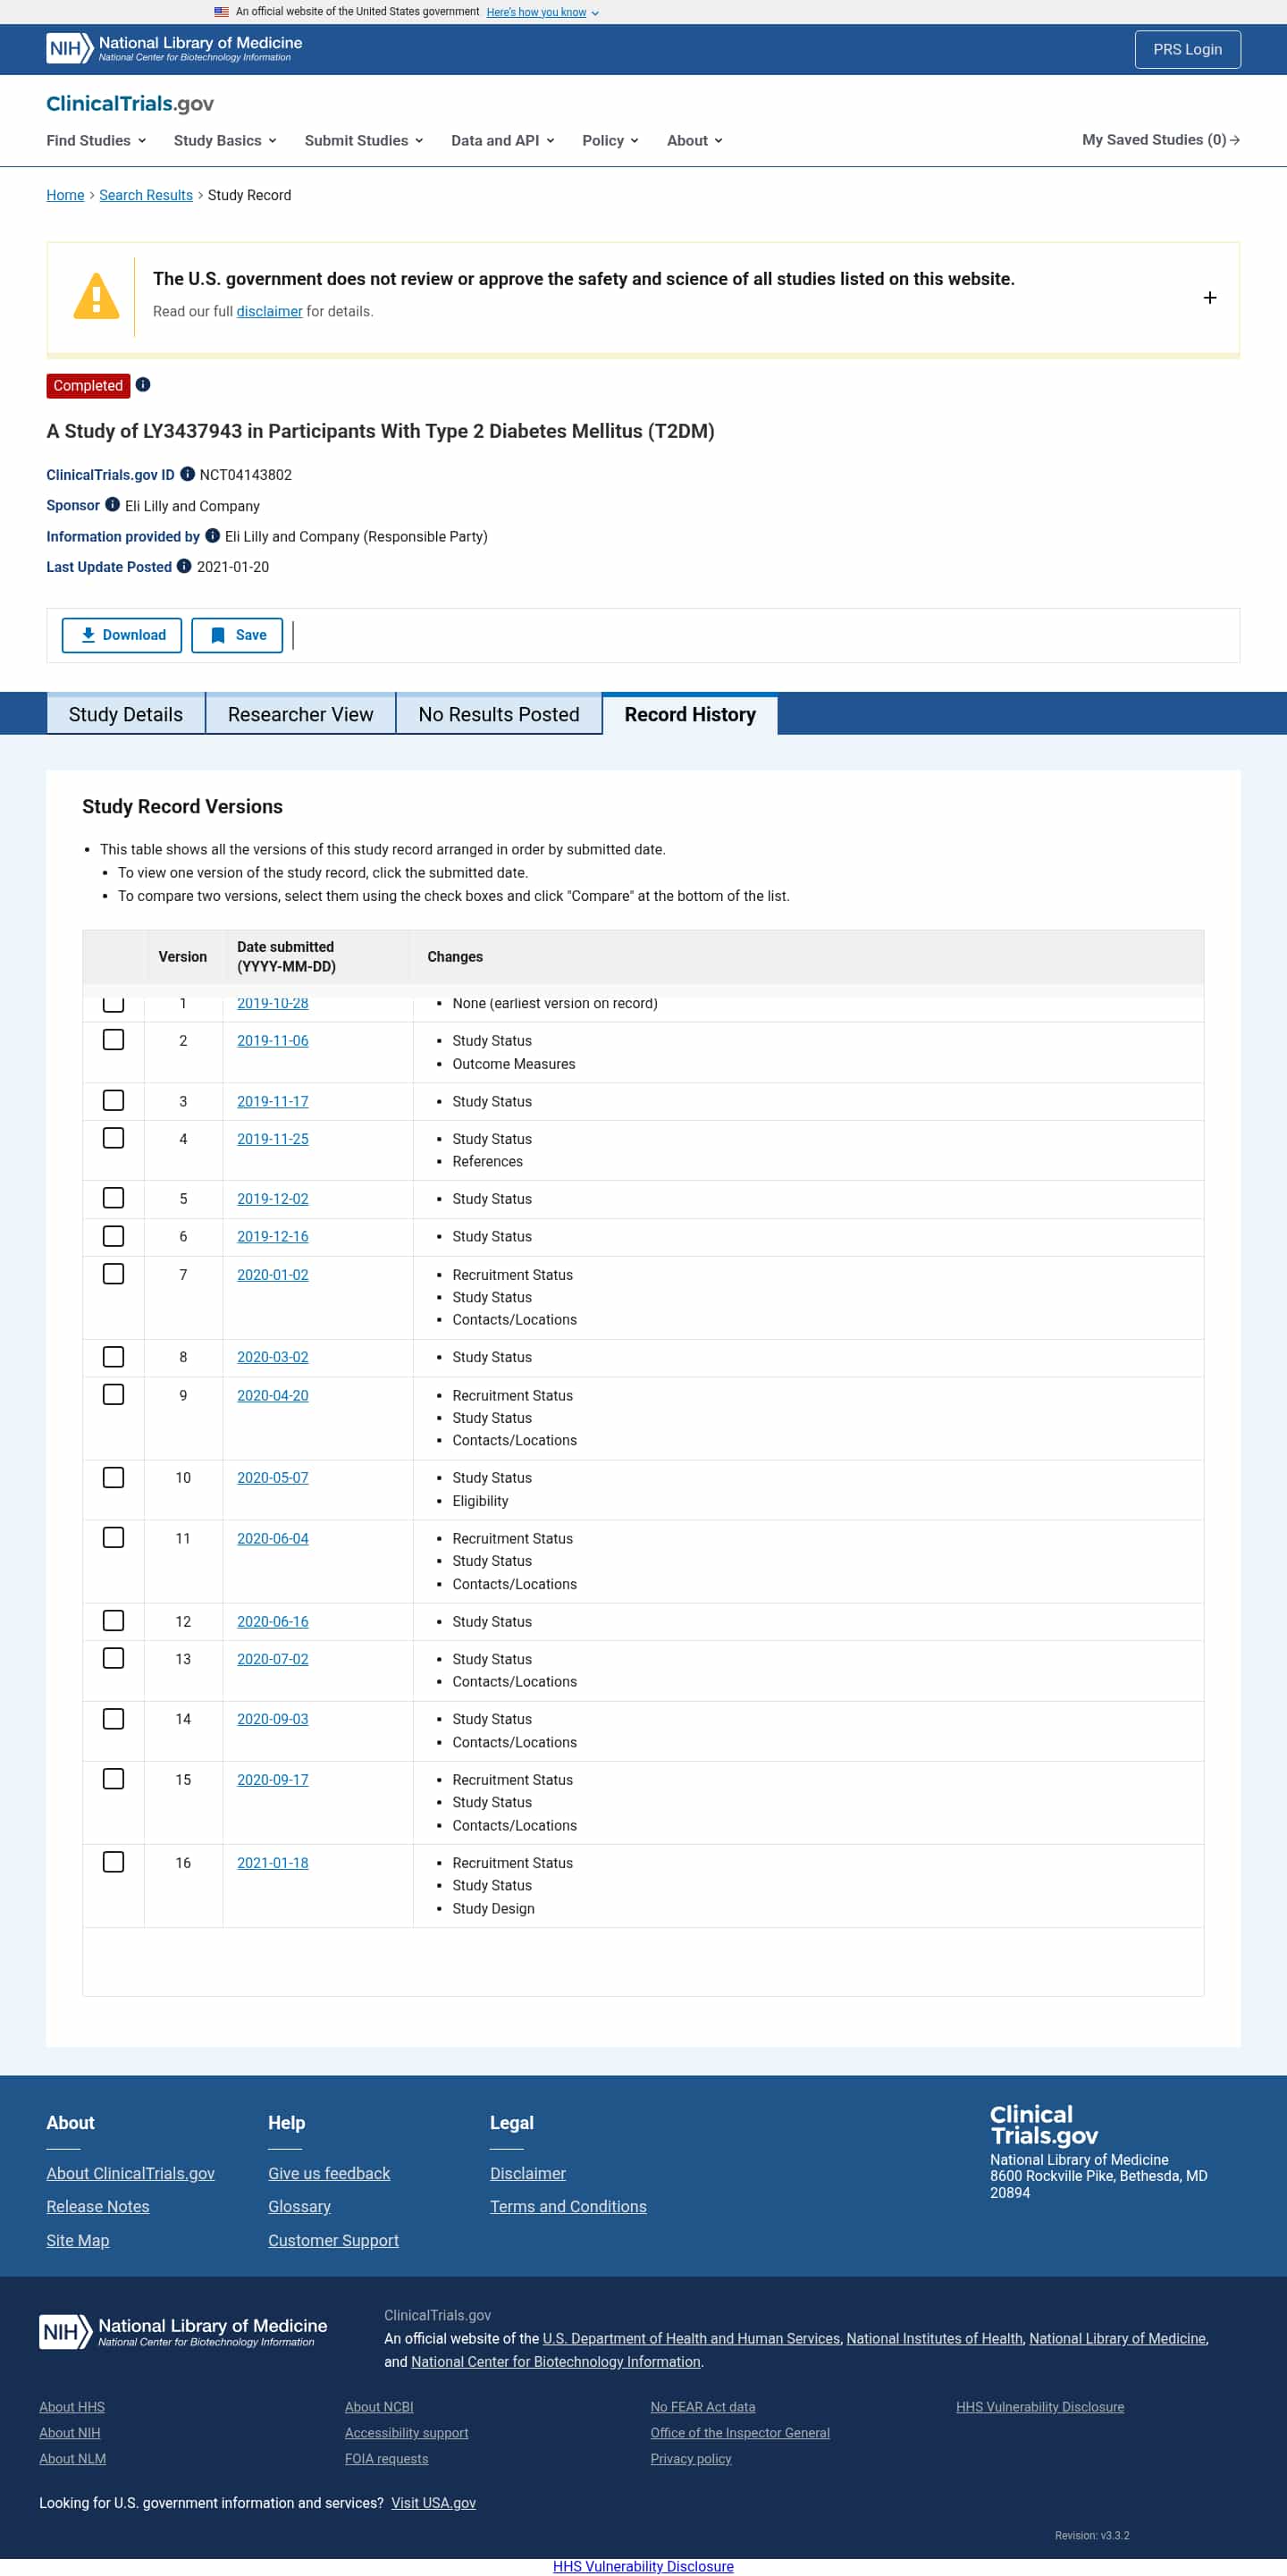The width and height of the screenshot is (1287, 2576).
Task: Open the Find Studies dropdown menu
Action: coord(96,141)
